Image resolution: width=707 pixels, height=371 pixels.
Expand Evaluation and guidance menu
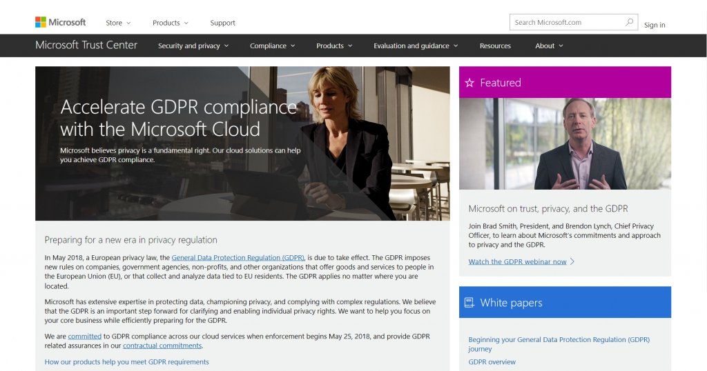(416, 46)
